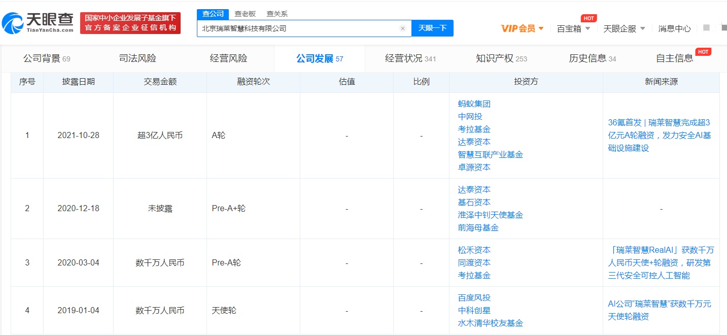Open the 公司背景 tab

click(x=47, y=58)
